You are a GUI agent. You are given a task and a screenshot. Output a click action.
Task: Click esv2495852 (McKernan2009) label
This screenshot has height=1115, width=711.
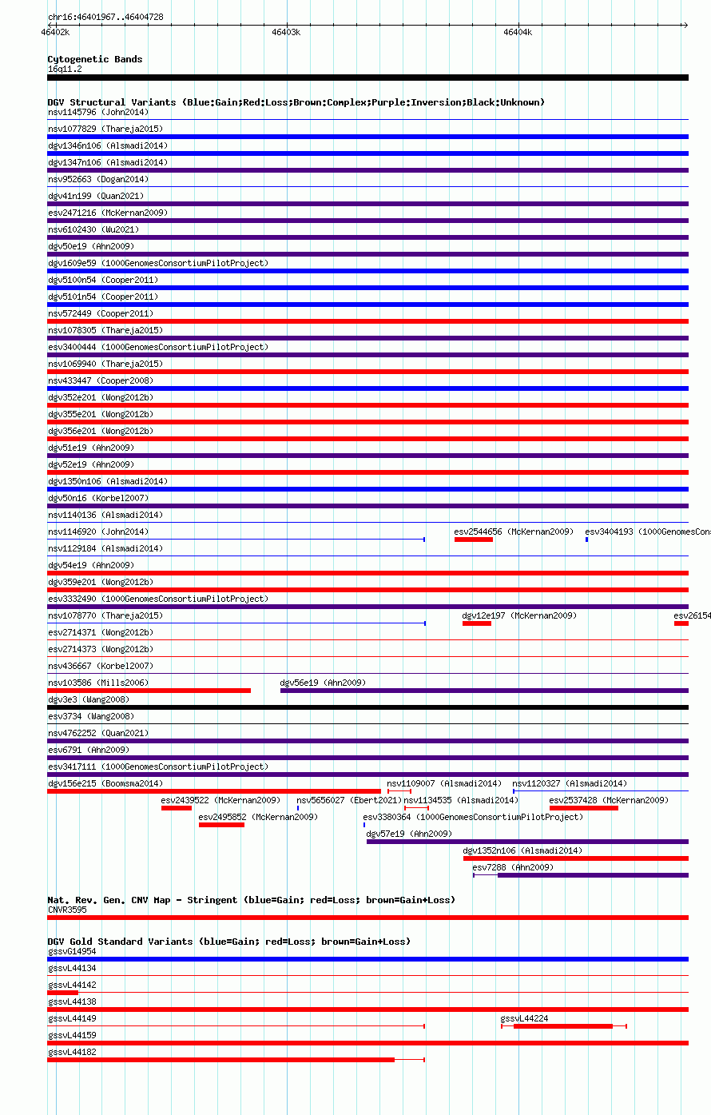click(259, 817)
